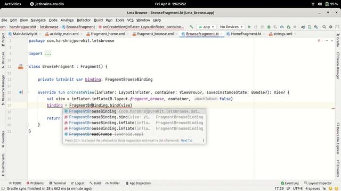Click the Activities button in top bar

tap(13, 4)
